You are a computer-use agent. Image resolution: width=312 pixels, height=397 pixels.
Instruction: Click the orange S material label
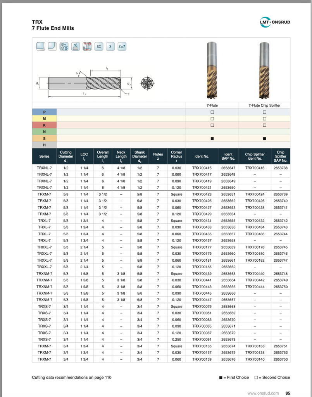pos(44,138)
